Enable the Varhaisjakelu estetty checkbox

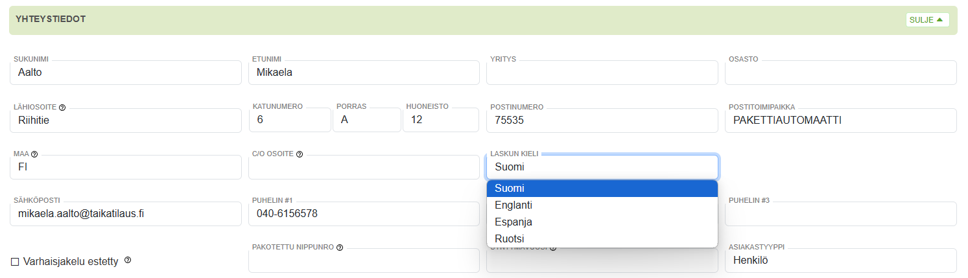point(15,262)
